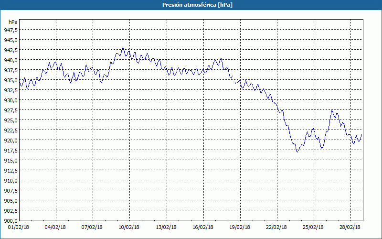Select the 932,5 y-axis value

11,90
